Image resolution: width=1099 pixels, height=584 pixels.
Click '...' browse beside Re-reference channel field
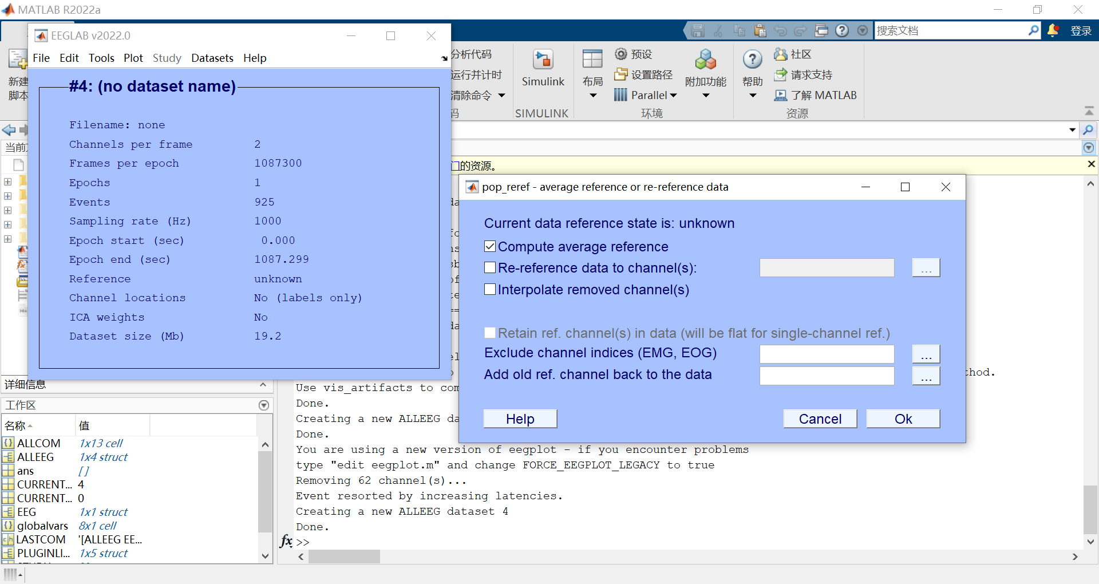click(x=926, y=267)
